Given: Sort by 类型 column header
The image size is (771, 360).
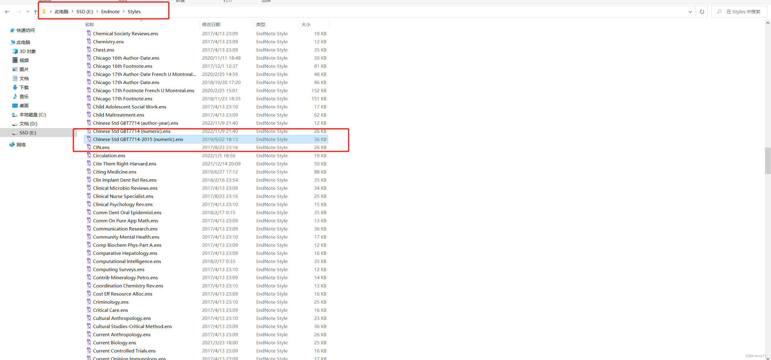Looking at the screenshot, I should click(x=261, y=25).
